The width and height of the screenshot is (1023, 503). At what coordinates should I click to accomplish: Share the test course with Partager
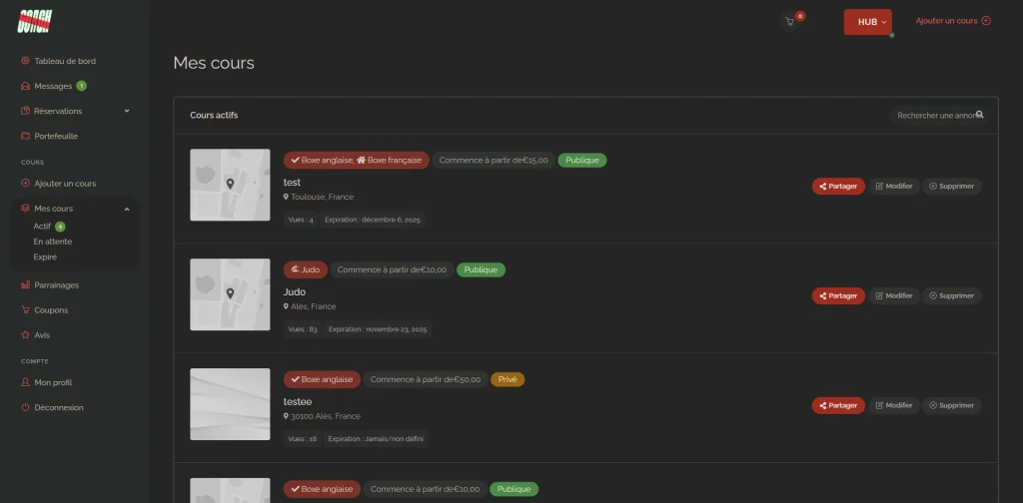tap(838, 187)
